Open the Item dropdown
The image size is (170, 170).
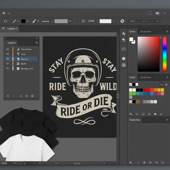(x=137, y=21)
